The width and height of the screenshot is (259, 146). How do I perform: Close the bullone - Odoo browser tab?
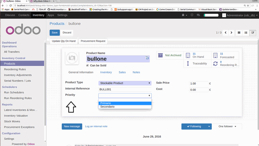26,1
